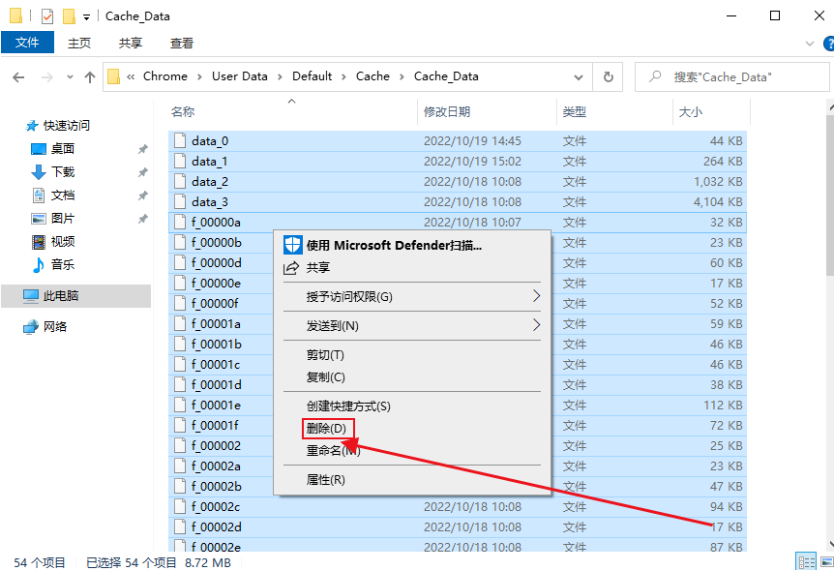Select 快速访问 in navigation pane
The width and height of the screenshot is (834, 571).
pyautogui.click(x=66, y=126)
